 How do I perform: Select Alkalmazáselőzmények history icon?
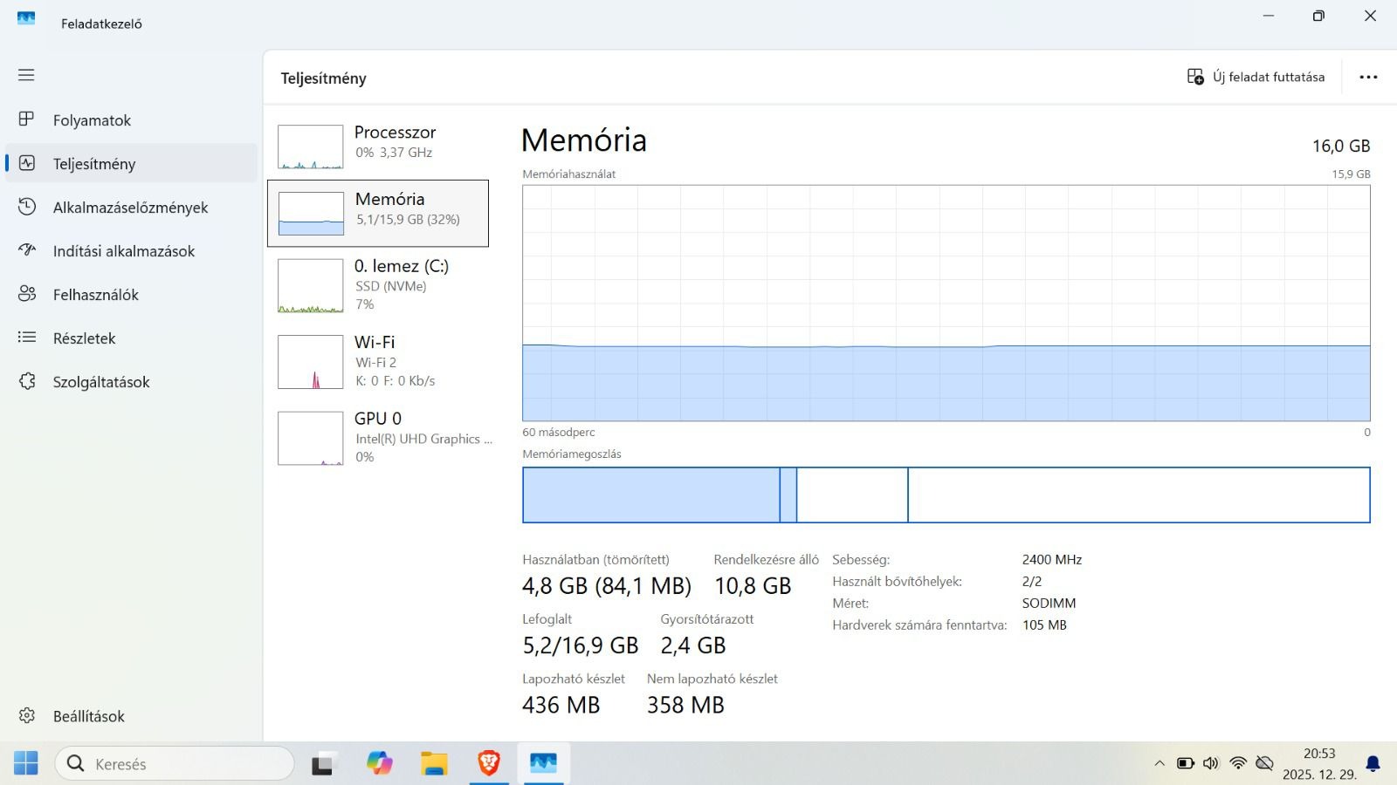(x=27, y=207)
